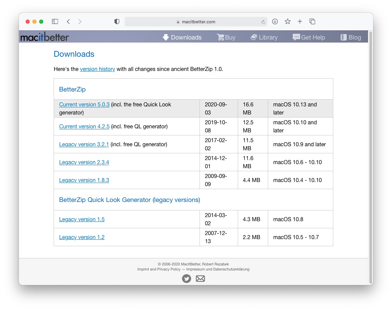Screen dimensions: 392x310
Task: Open the Buy navigation item
Action: click(226, 37)
